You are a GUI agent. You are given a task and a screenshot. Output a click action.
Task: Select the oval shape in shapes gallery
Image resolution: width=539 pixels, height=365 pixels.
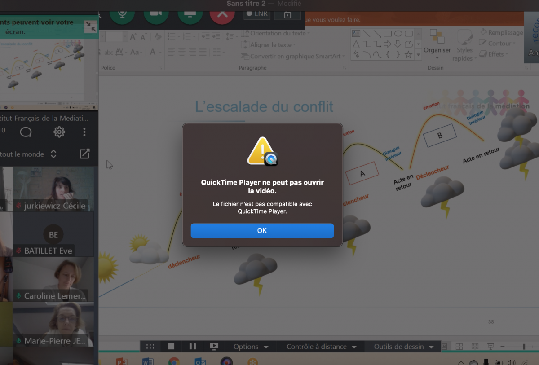point(398,34)
